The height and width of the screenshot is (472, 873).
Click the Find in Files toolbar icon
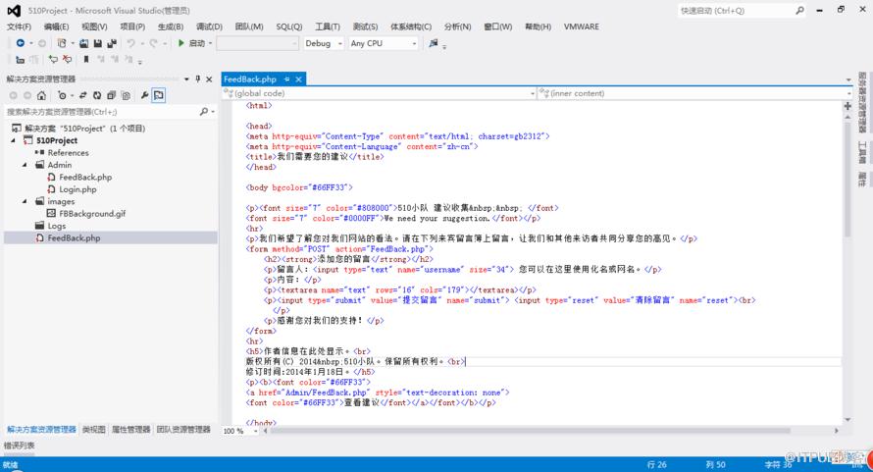[x=434, y=43]
